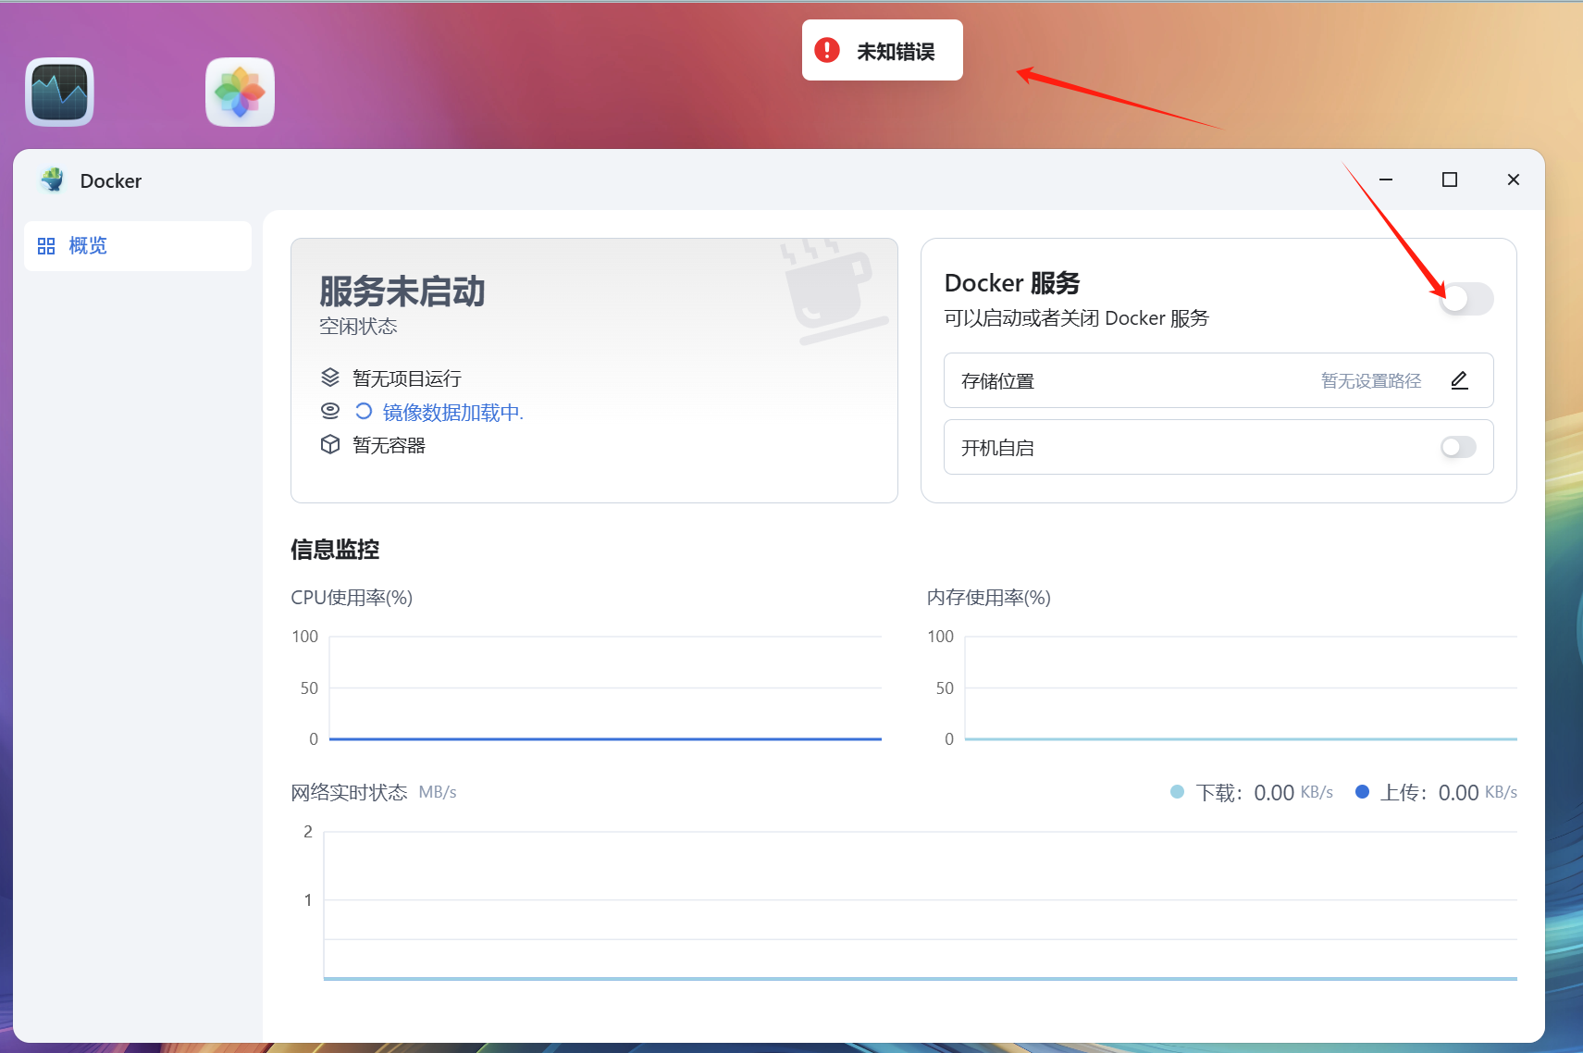Toggle the 下载 legend dot
This screenshot has width=1583, height=1053.
click(1177, 791)
